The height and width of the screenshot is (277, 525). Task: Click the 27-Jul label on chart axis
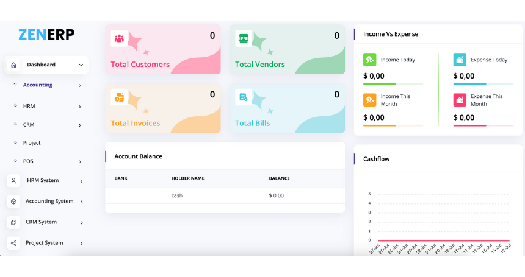374,249
